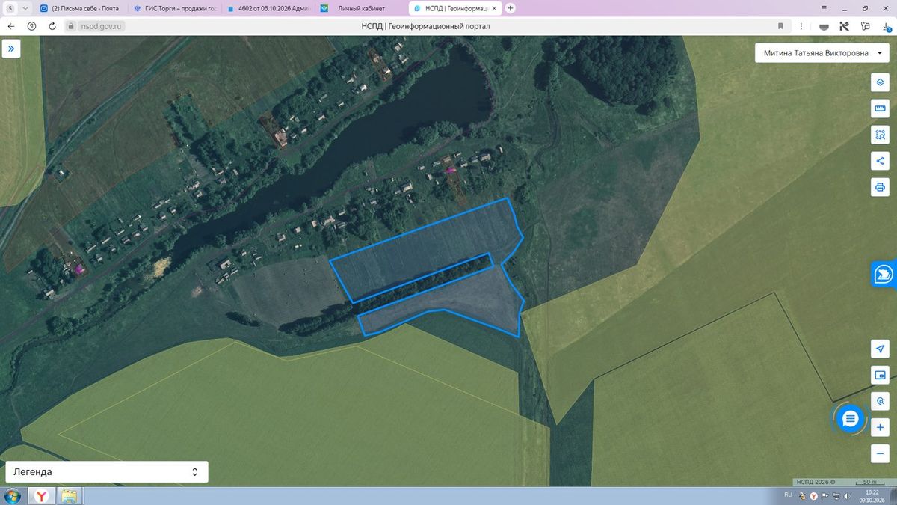Open Yandex Browser from the taskbar
Image resolution: width=897 pixels, height=505 pixels.
coord(43,495)
